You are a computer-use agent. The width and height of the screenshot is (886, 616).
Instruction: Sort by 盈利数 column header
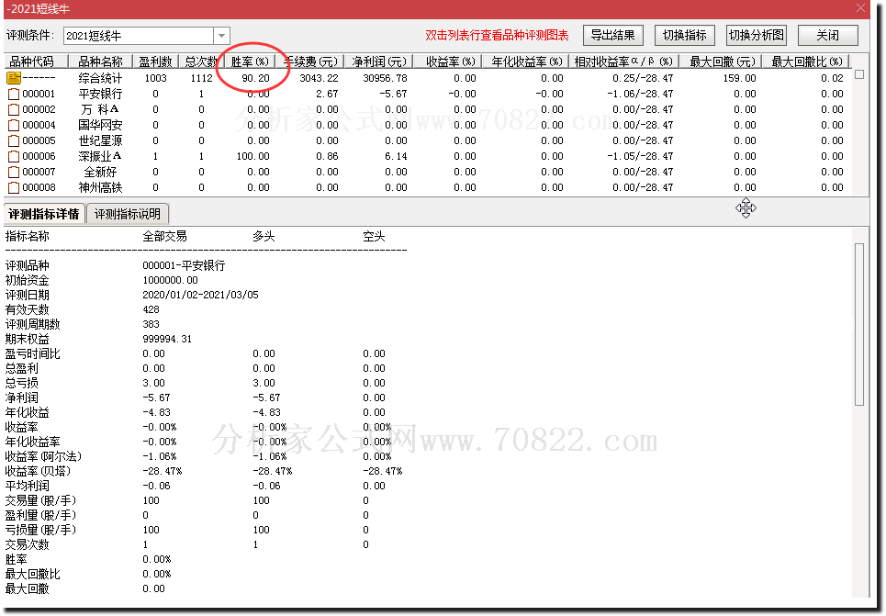155,61
